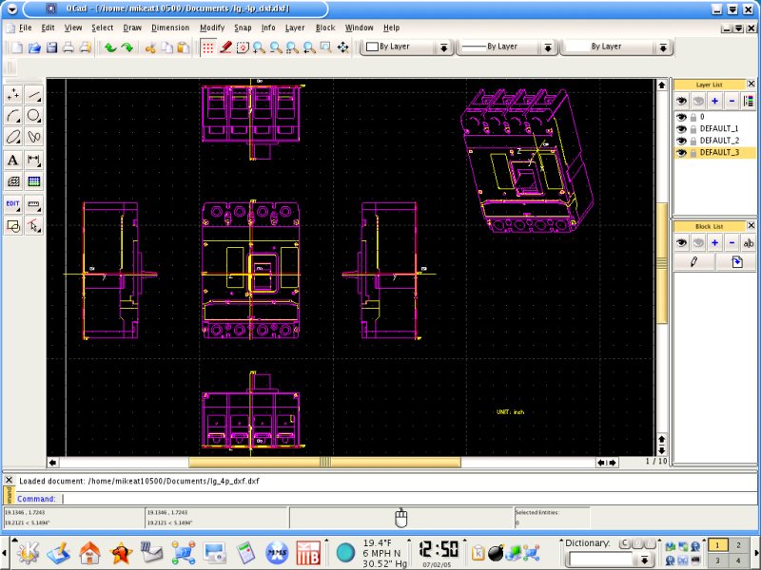The image size is (761, 570).
Task: Remove a block with the minus button
Action: (731, 243)
